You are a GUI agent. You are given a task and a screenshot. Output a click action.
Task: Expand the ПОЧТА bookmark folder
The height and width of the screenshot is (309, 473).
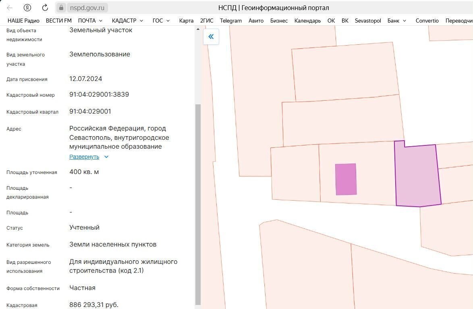click(90, 21)
